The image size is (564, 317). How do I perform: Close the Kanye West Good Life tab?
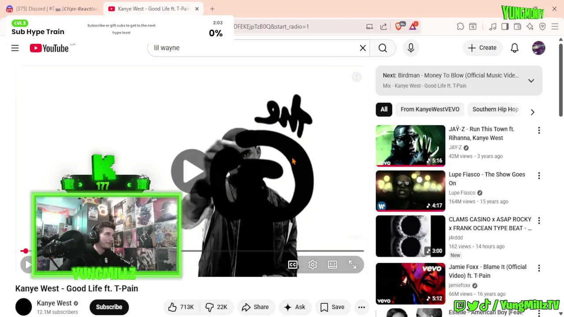tap(197, 9)
